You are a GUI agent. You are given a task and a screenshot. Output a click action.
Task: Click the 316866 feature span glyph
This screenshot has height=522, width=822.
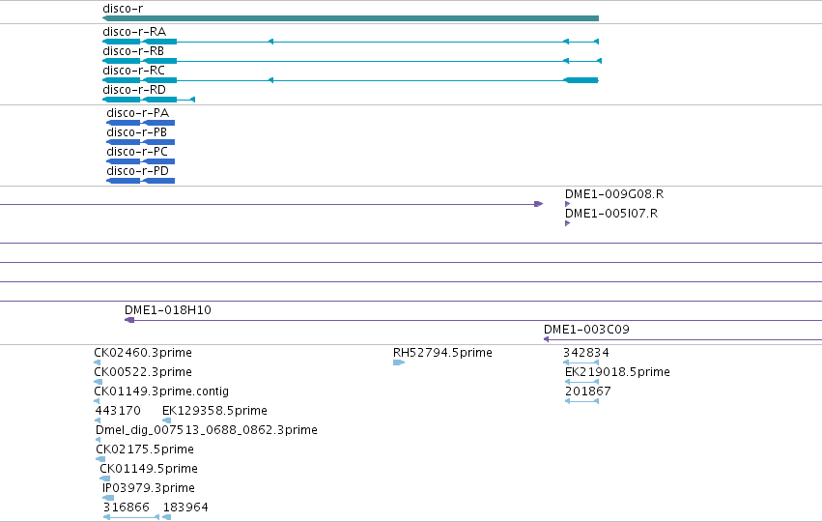[x=131, y=517]
